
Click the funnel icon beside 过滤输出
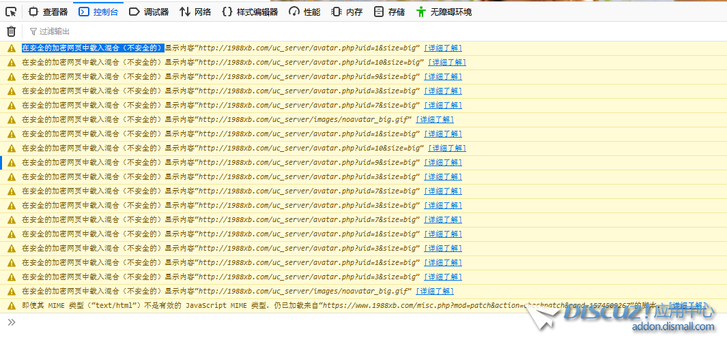click(33, 31)
